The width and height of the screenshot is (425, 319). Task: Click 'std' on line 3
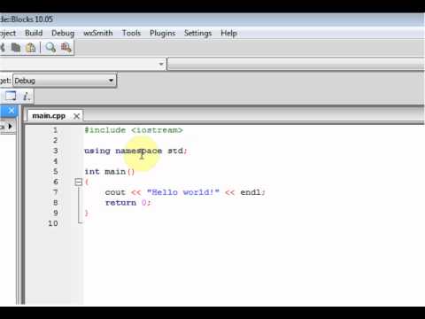175,151
